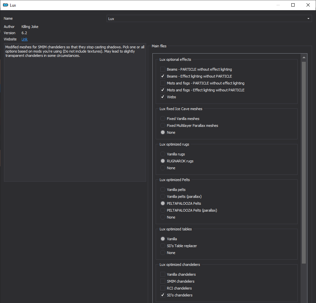
Task: Uncheck SD's chandeliers checkbox
Action: pyautogui.click(x=163, y=295)
